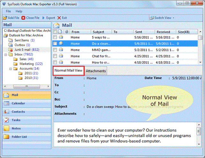Screen dimensions: 205x158
Task: Open the Tasks checkmark icon
Action: [x=6, y=120]
